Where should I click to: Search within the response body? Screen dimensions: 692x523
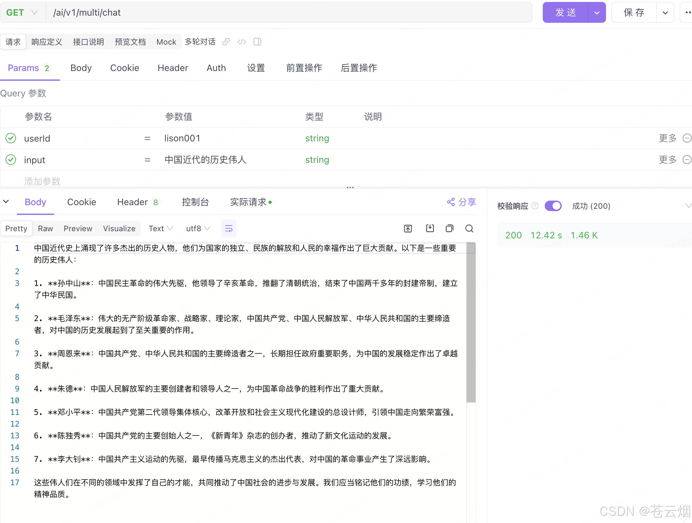[469, 229]
